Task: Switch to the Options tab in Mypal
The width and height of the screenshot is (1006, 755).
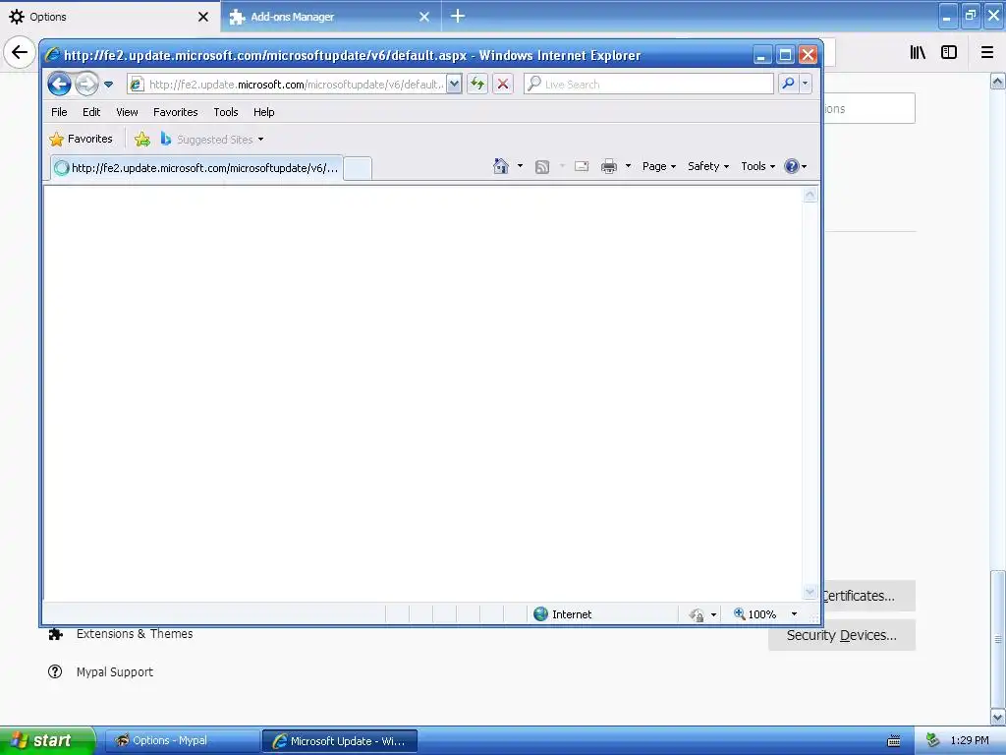Action: [109, 17]
